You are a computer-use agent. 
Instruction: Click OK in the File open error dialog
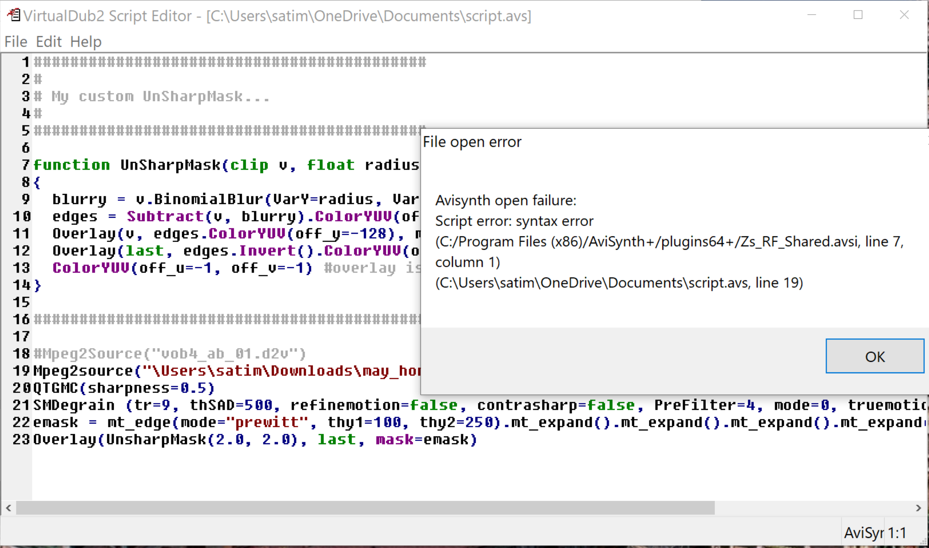click(x=875, y=356)
